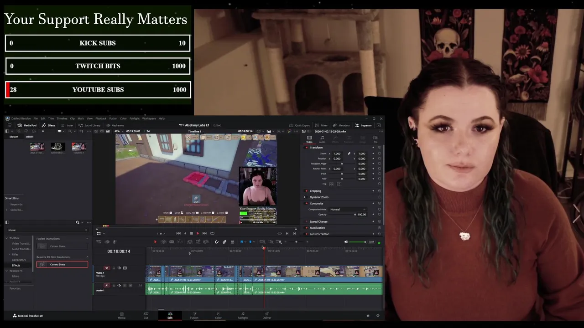Image resolution: width=584 pixels, height=328 pixels.
Task: Click the stop button in viewer
Action: point(191,233)
